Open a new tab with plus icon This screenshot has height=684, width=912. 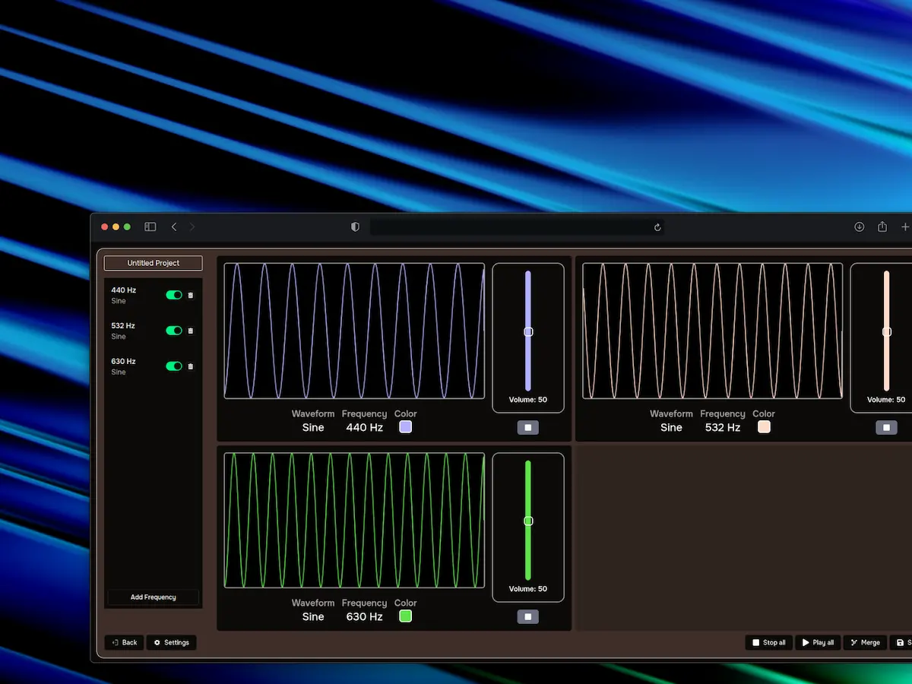tap(905, 226)
